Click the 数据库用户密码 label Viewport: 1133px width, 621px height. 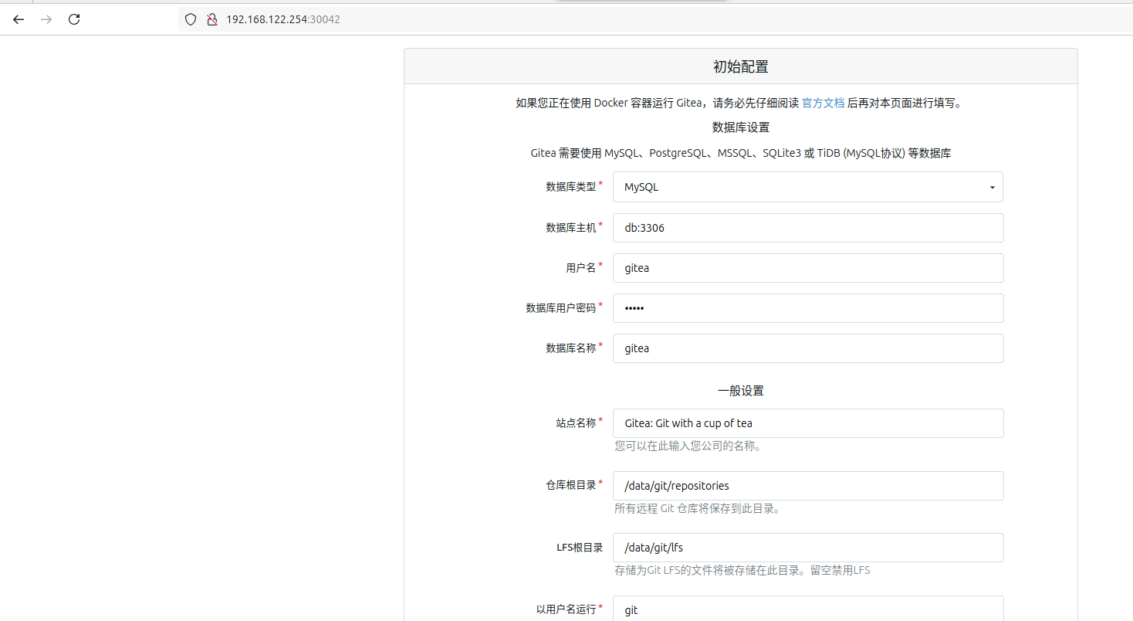561,308
